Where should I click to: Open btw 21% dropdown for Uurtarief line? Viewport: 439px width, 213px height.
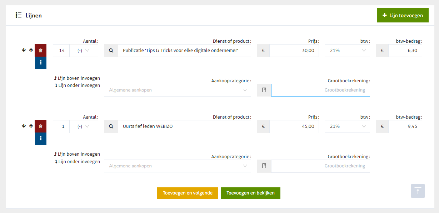(347, 126)
